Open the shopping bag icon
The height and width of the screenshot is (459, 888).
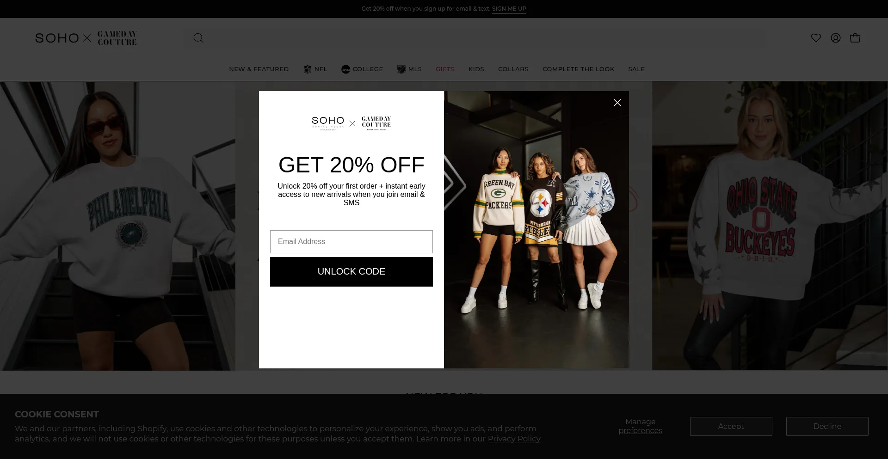855,38
